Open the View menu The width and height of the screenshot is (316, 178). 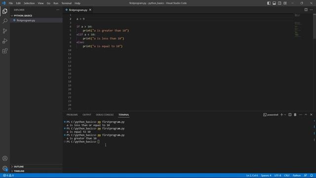(40, 3)
